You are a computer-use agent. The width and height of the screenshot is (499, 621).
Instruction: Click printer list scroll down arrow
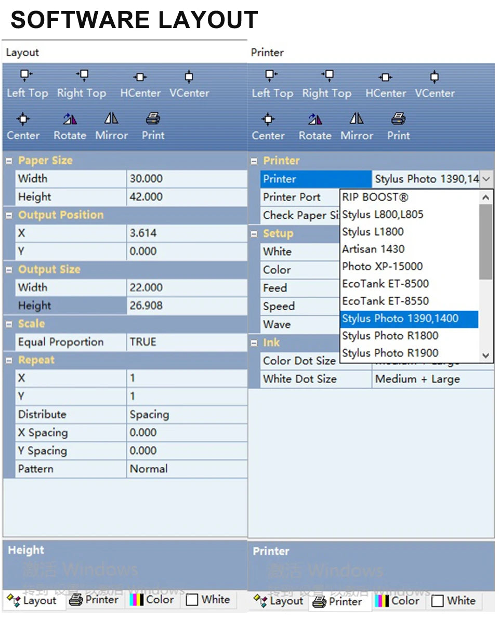tap(485, 355)
